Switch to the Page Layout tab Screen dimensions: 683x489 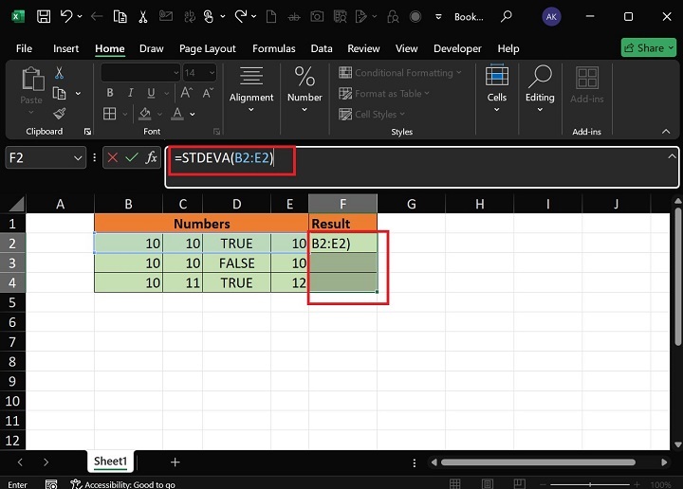(208, 48)
